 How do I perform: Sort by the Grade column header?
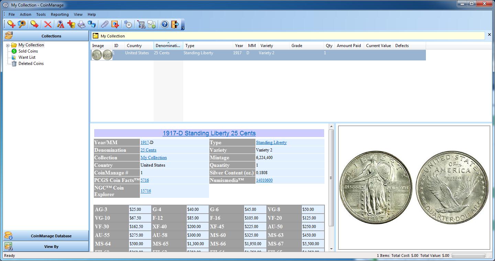(x=306, y=46)
